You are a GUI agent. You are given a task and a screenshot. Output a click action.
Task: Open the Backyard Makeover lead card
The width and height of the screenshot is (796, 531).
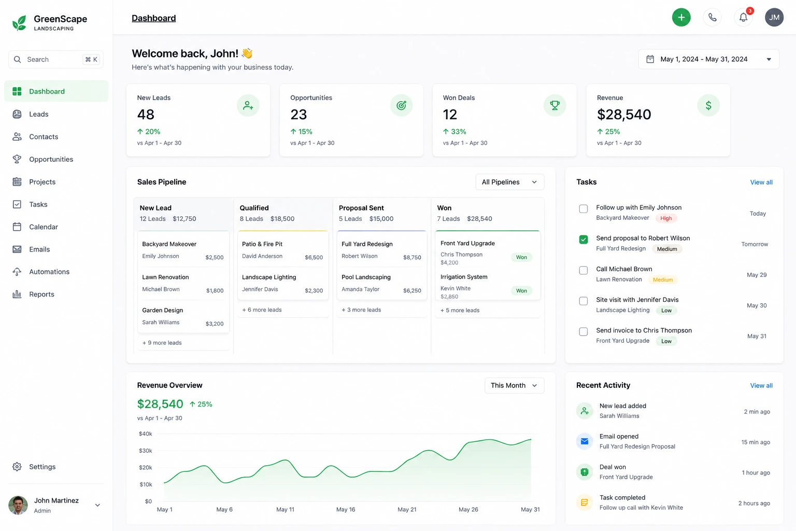183,250
